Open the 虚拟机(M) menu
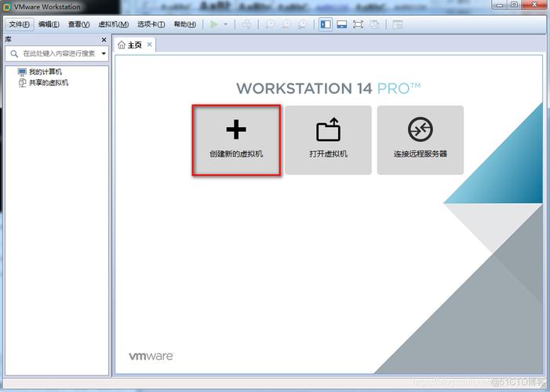This screenshot has width=550, height=392. pyautogui.click(x=113, y=24)
